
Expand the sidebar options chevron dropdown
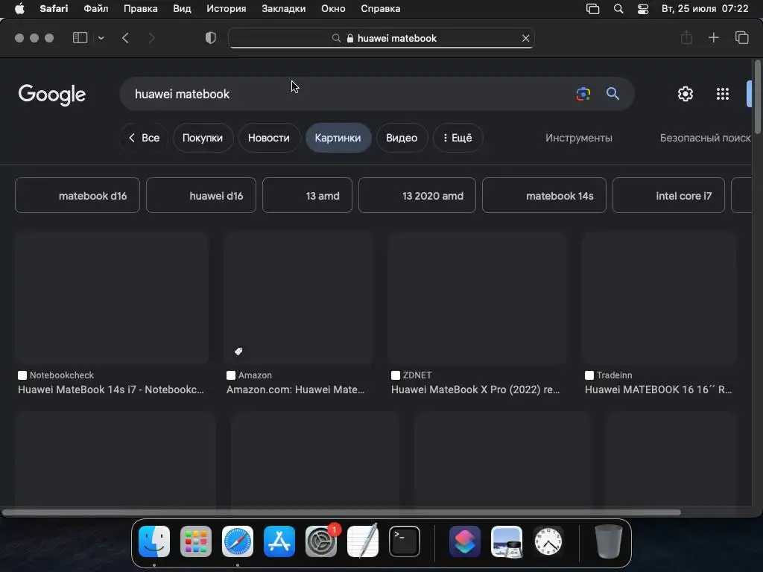101,38
